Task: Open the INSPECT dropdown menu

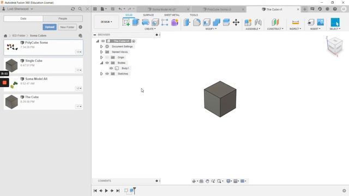Action: click(x=296, y=29)
